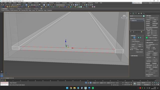Open the Create command panel tab

pos(131,13)
